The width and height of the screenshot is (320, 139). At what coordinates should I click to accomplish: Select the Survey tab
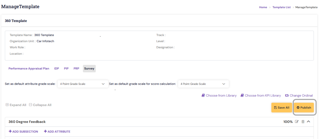(x=89, y=69)
